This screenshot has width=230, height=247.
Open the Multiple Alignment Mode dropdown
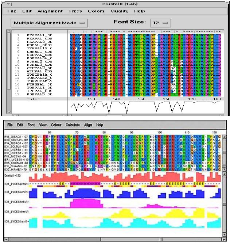[x=48, y=23]
